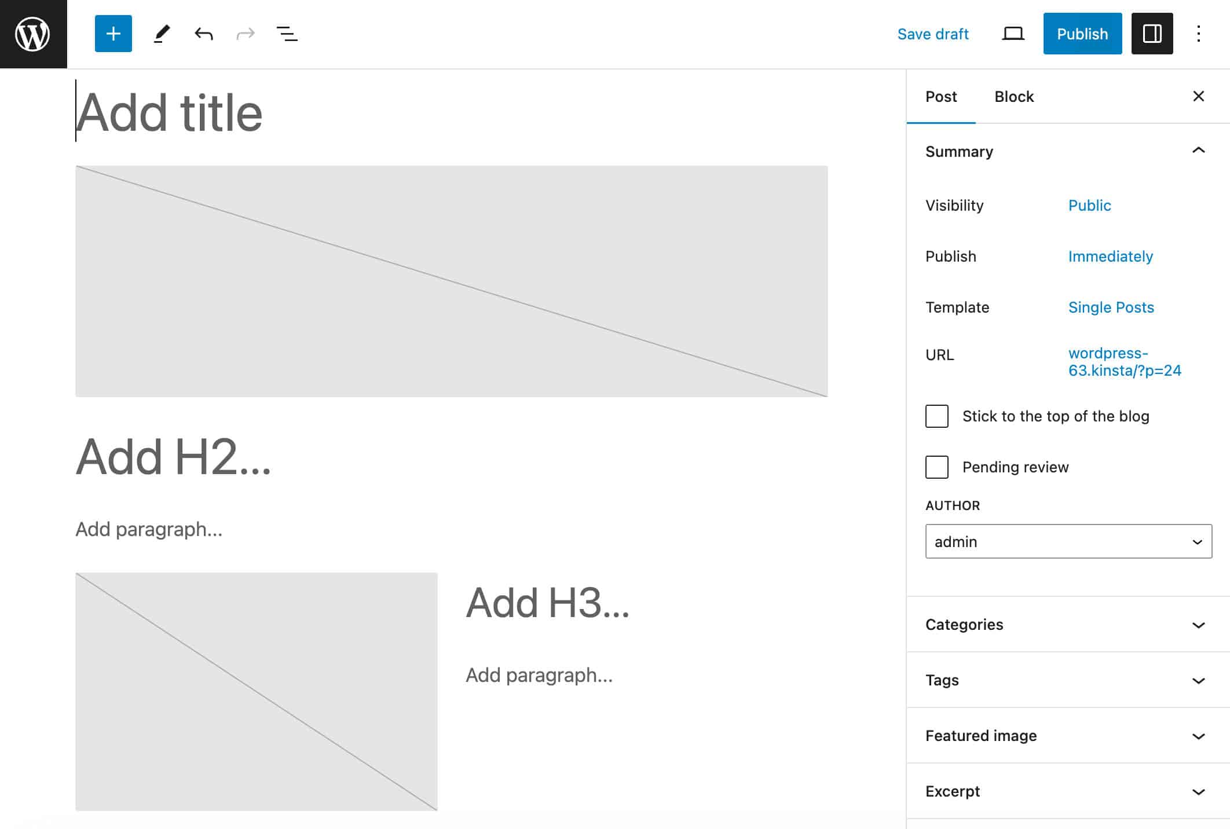This screenshot has width=1230, height=829.
Task: Toggle visibility to Public
Action: pos(1089,206)
